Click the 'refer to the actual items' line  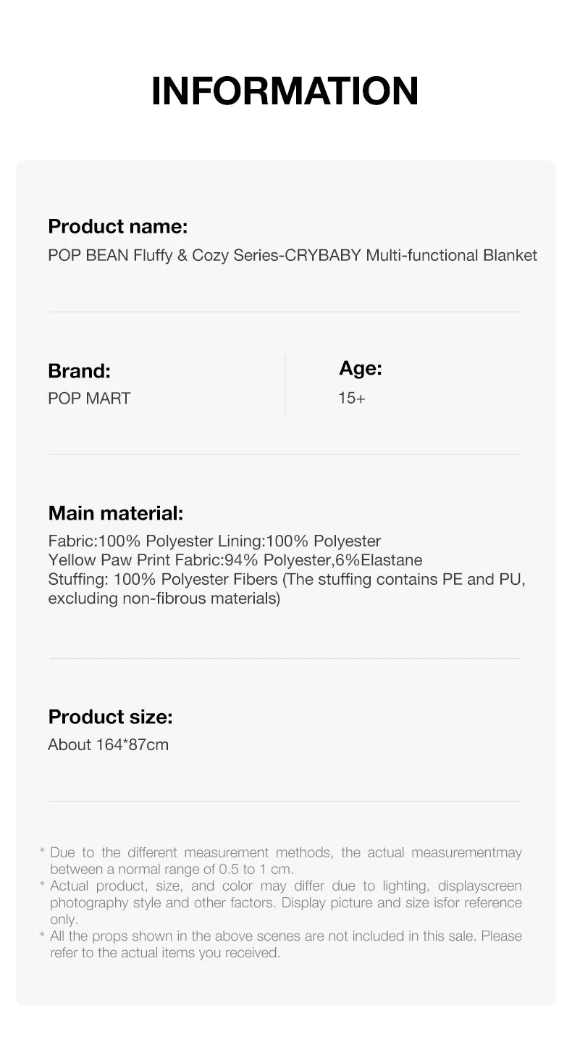[164, 952]
